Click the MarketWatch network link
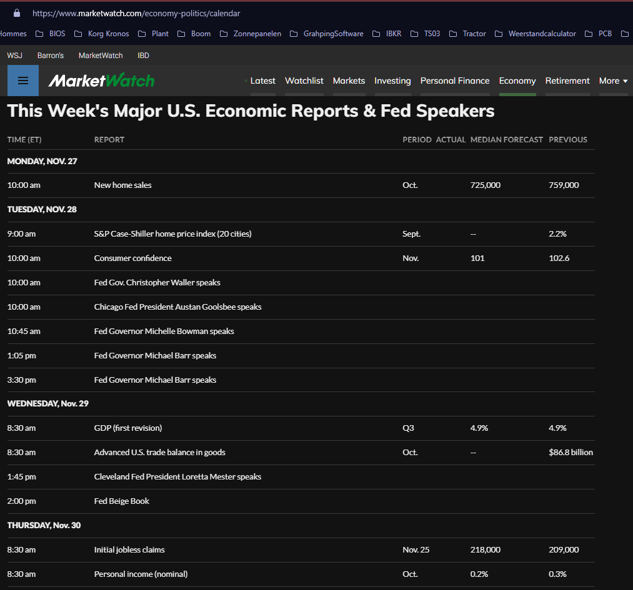Screen dimensions: 633x590 pos(101,56)
